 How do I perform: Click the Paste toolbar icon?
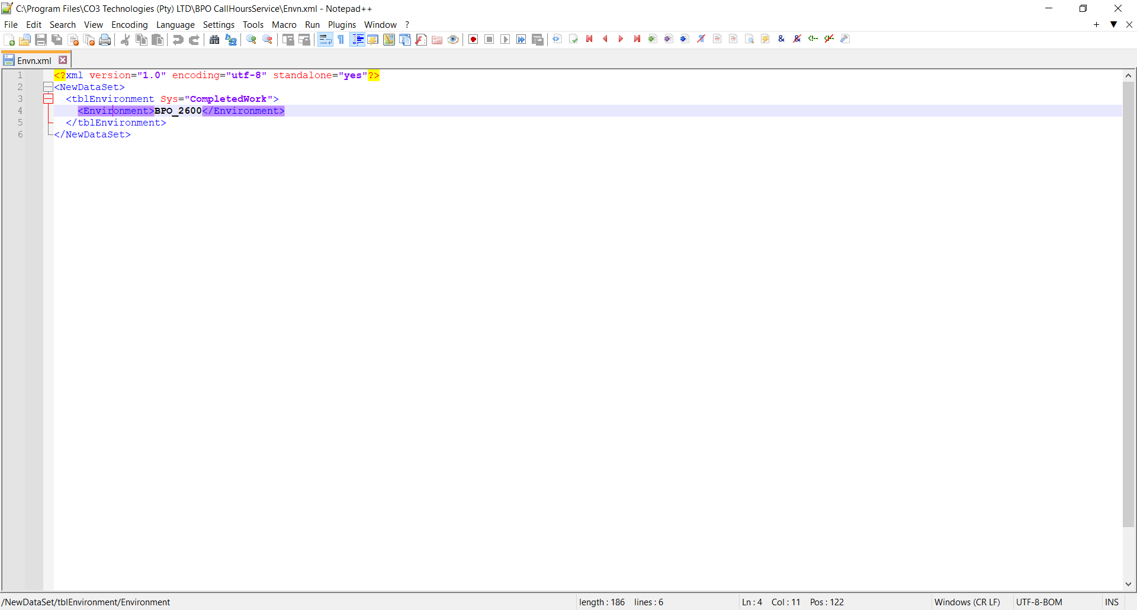tap(157, 40)
